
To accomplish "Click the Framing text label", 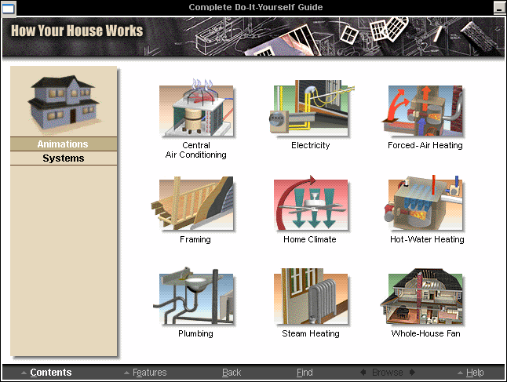I will 195,239.
